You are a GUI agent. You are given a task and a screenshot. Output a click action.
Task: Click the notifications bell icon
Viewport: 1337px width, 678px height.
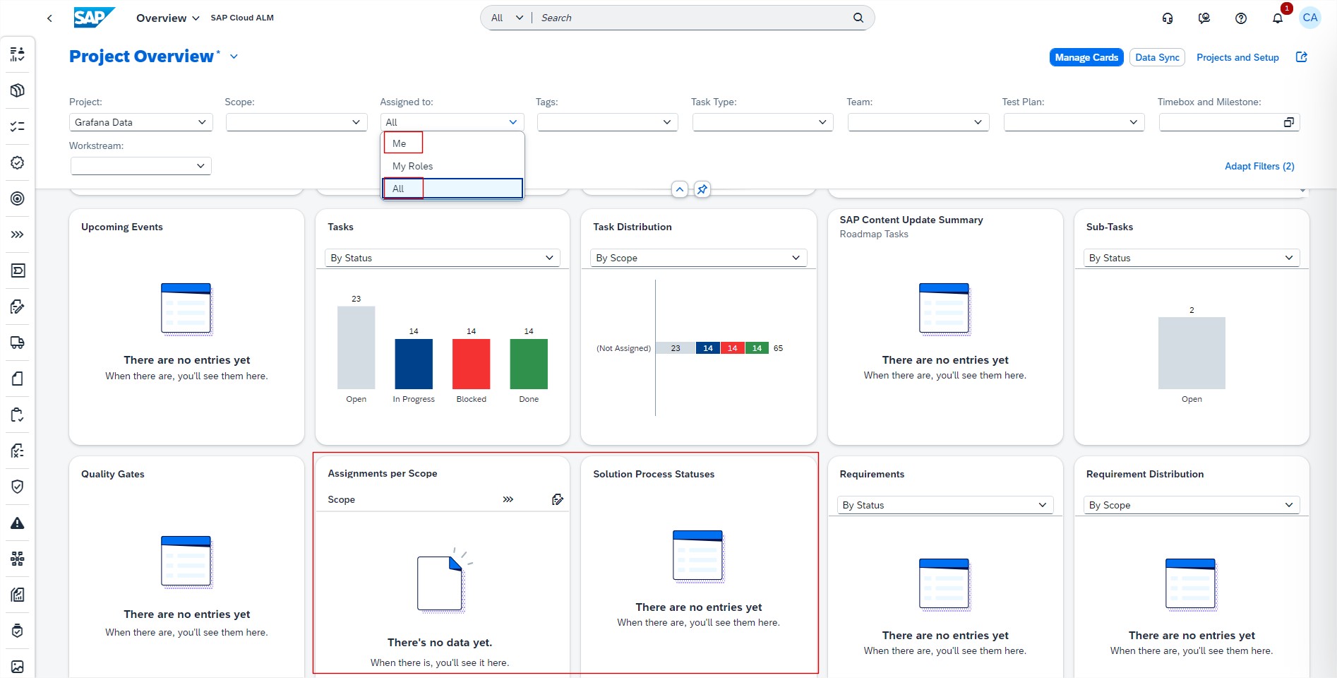(x=1277, y=18)
